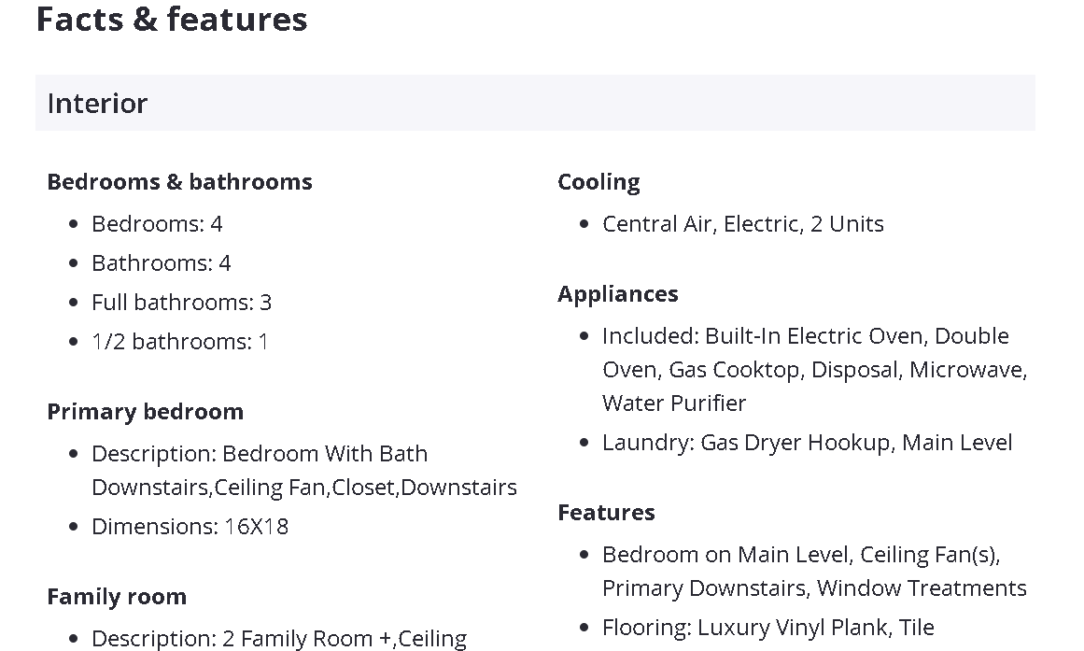Click the Flooring: Luxury Vinyl Plank item
Screen dimensions: 1084x651
(767, 628)
